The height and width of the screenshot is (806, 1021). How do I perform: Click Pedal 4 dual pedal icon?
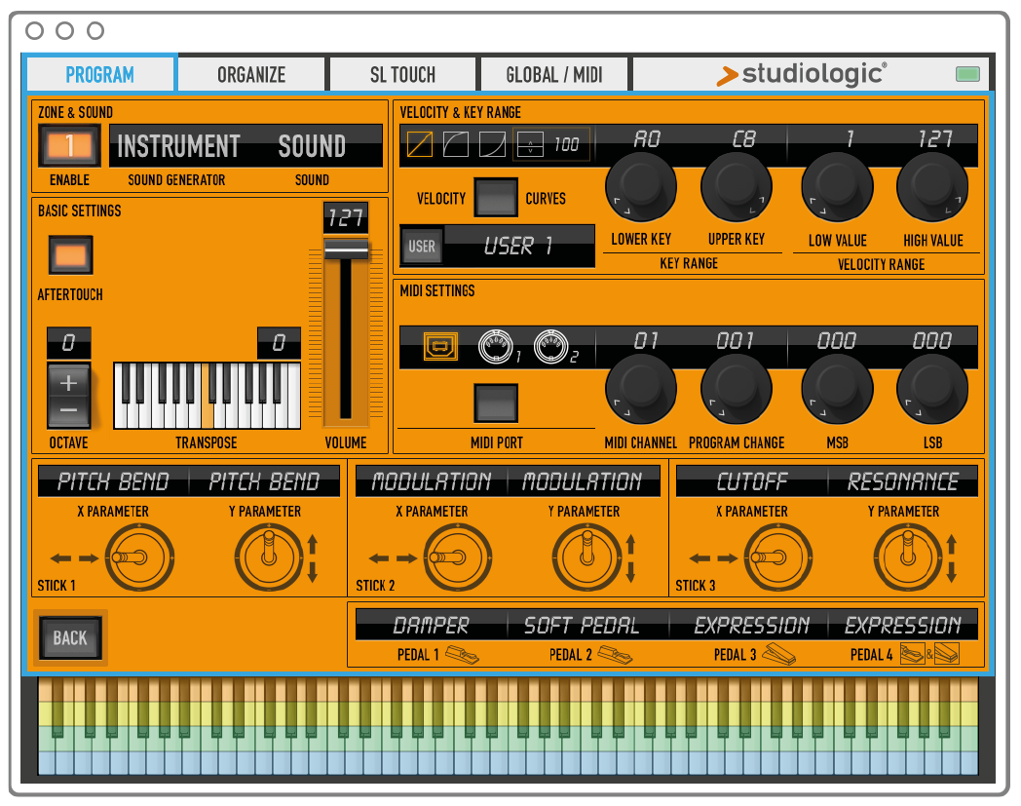(929, 654)
